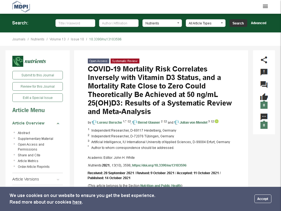The image size is (281, 211).
Task: Click the exclamation report icon
Action: tap(264, 72)
